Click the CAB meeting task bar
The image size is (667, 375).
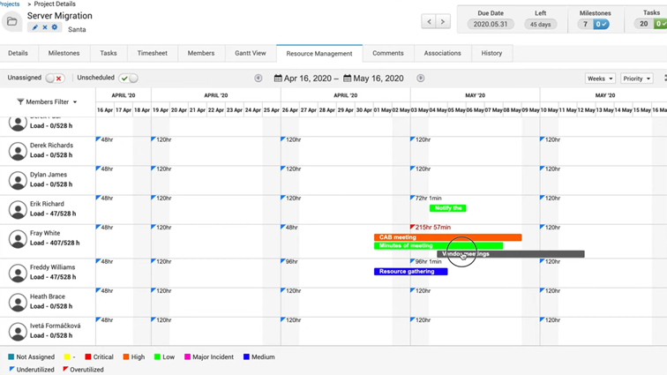(x=447, y=237)
